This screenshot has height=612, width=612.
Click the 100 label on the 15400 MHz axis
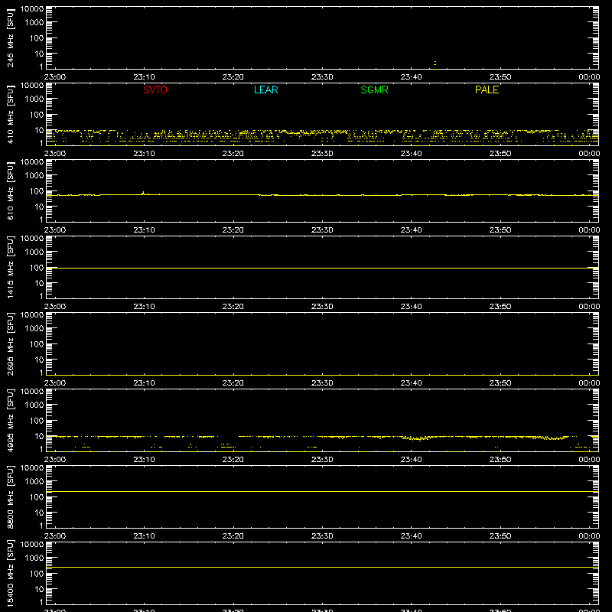(x=37, y=574)
